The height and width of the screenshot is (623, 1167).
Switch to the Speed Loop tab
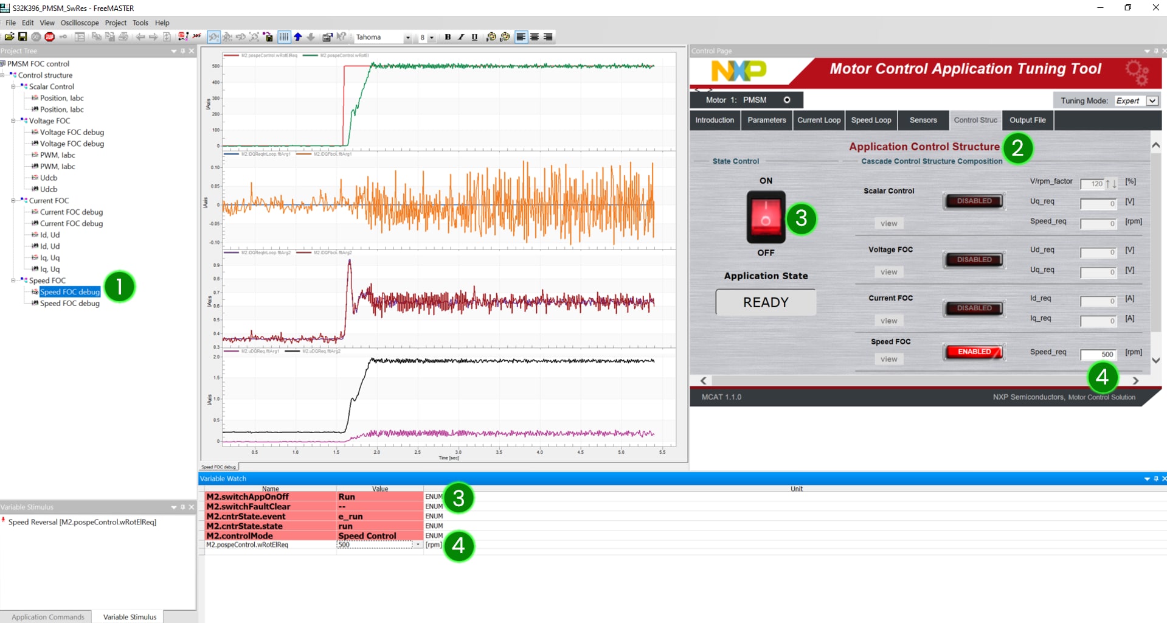(871, 120)
